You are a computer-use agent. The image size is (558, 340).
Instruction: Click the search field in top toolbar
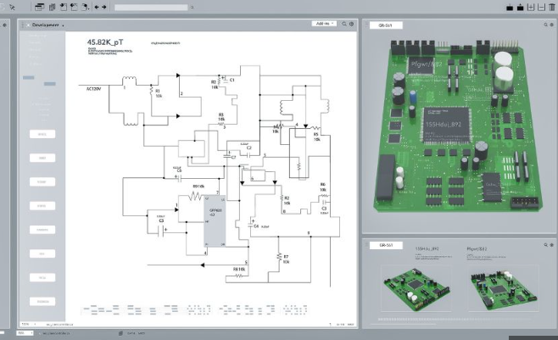pyautogui.click(x=149, y=7)
